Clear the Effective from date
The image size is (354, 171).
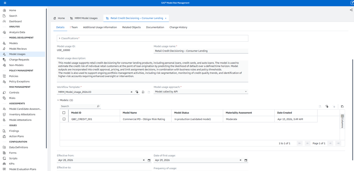coord(144,160)
